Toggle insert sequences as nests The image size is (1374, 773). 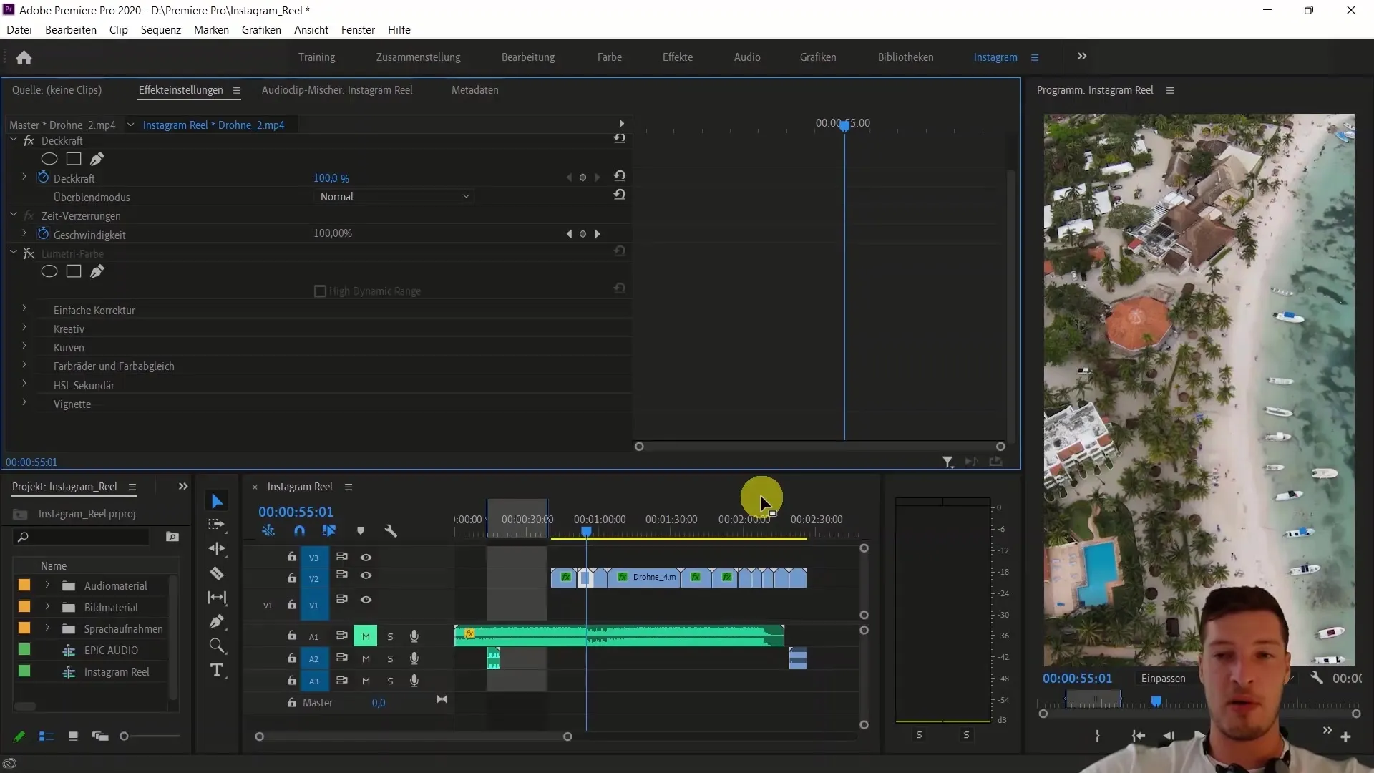pos(268,531)
